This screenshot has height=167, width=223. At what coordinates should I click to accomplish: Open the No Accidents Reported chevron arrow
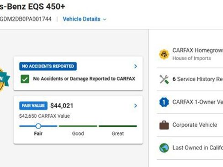[x=135, y=66]
